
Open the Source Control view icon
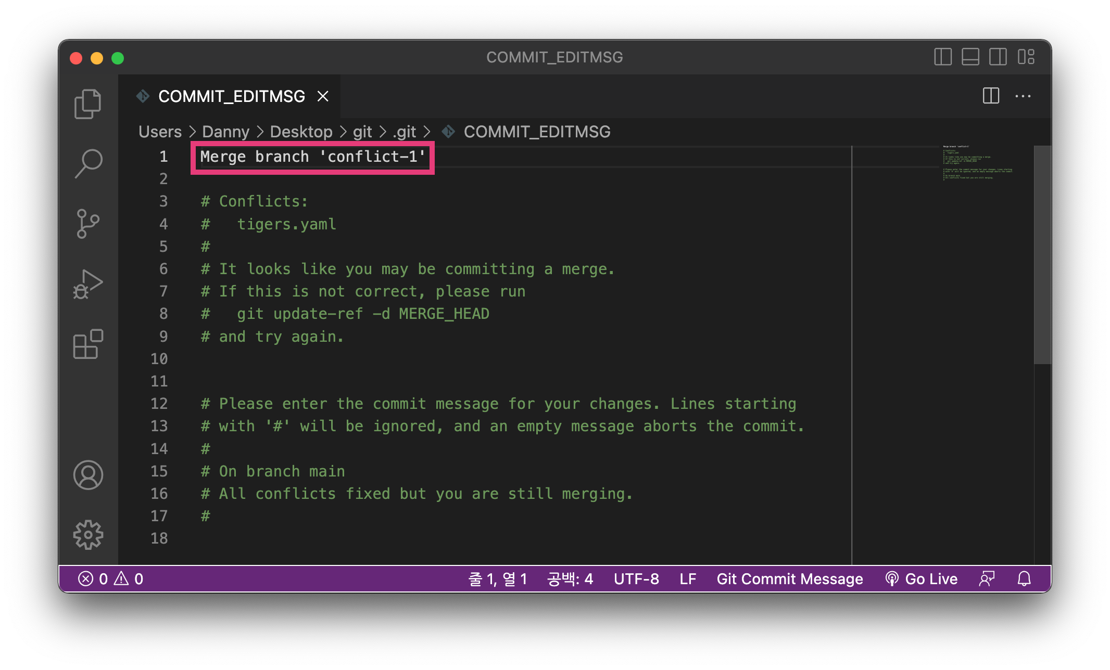[88, 224]
